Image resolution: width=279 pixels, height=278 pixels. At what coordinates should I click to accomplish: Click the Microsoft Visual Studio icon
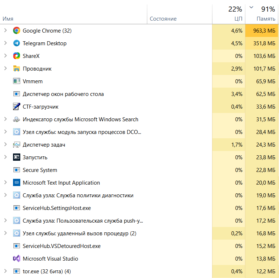(17, 258)
